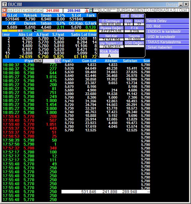Select the FD toolbar button

[17, 11]
